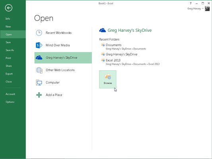This screenshot has height=159, width=212.
Task: Click the SkyDrive cloud icon in places list
Action: [x=39, y=58]
